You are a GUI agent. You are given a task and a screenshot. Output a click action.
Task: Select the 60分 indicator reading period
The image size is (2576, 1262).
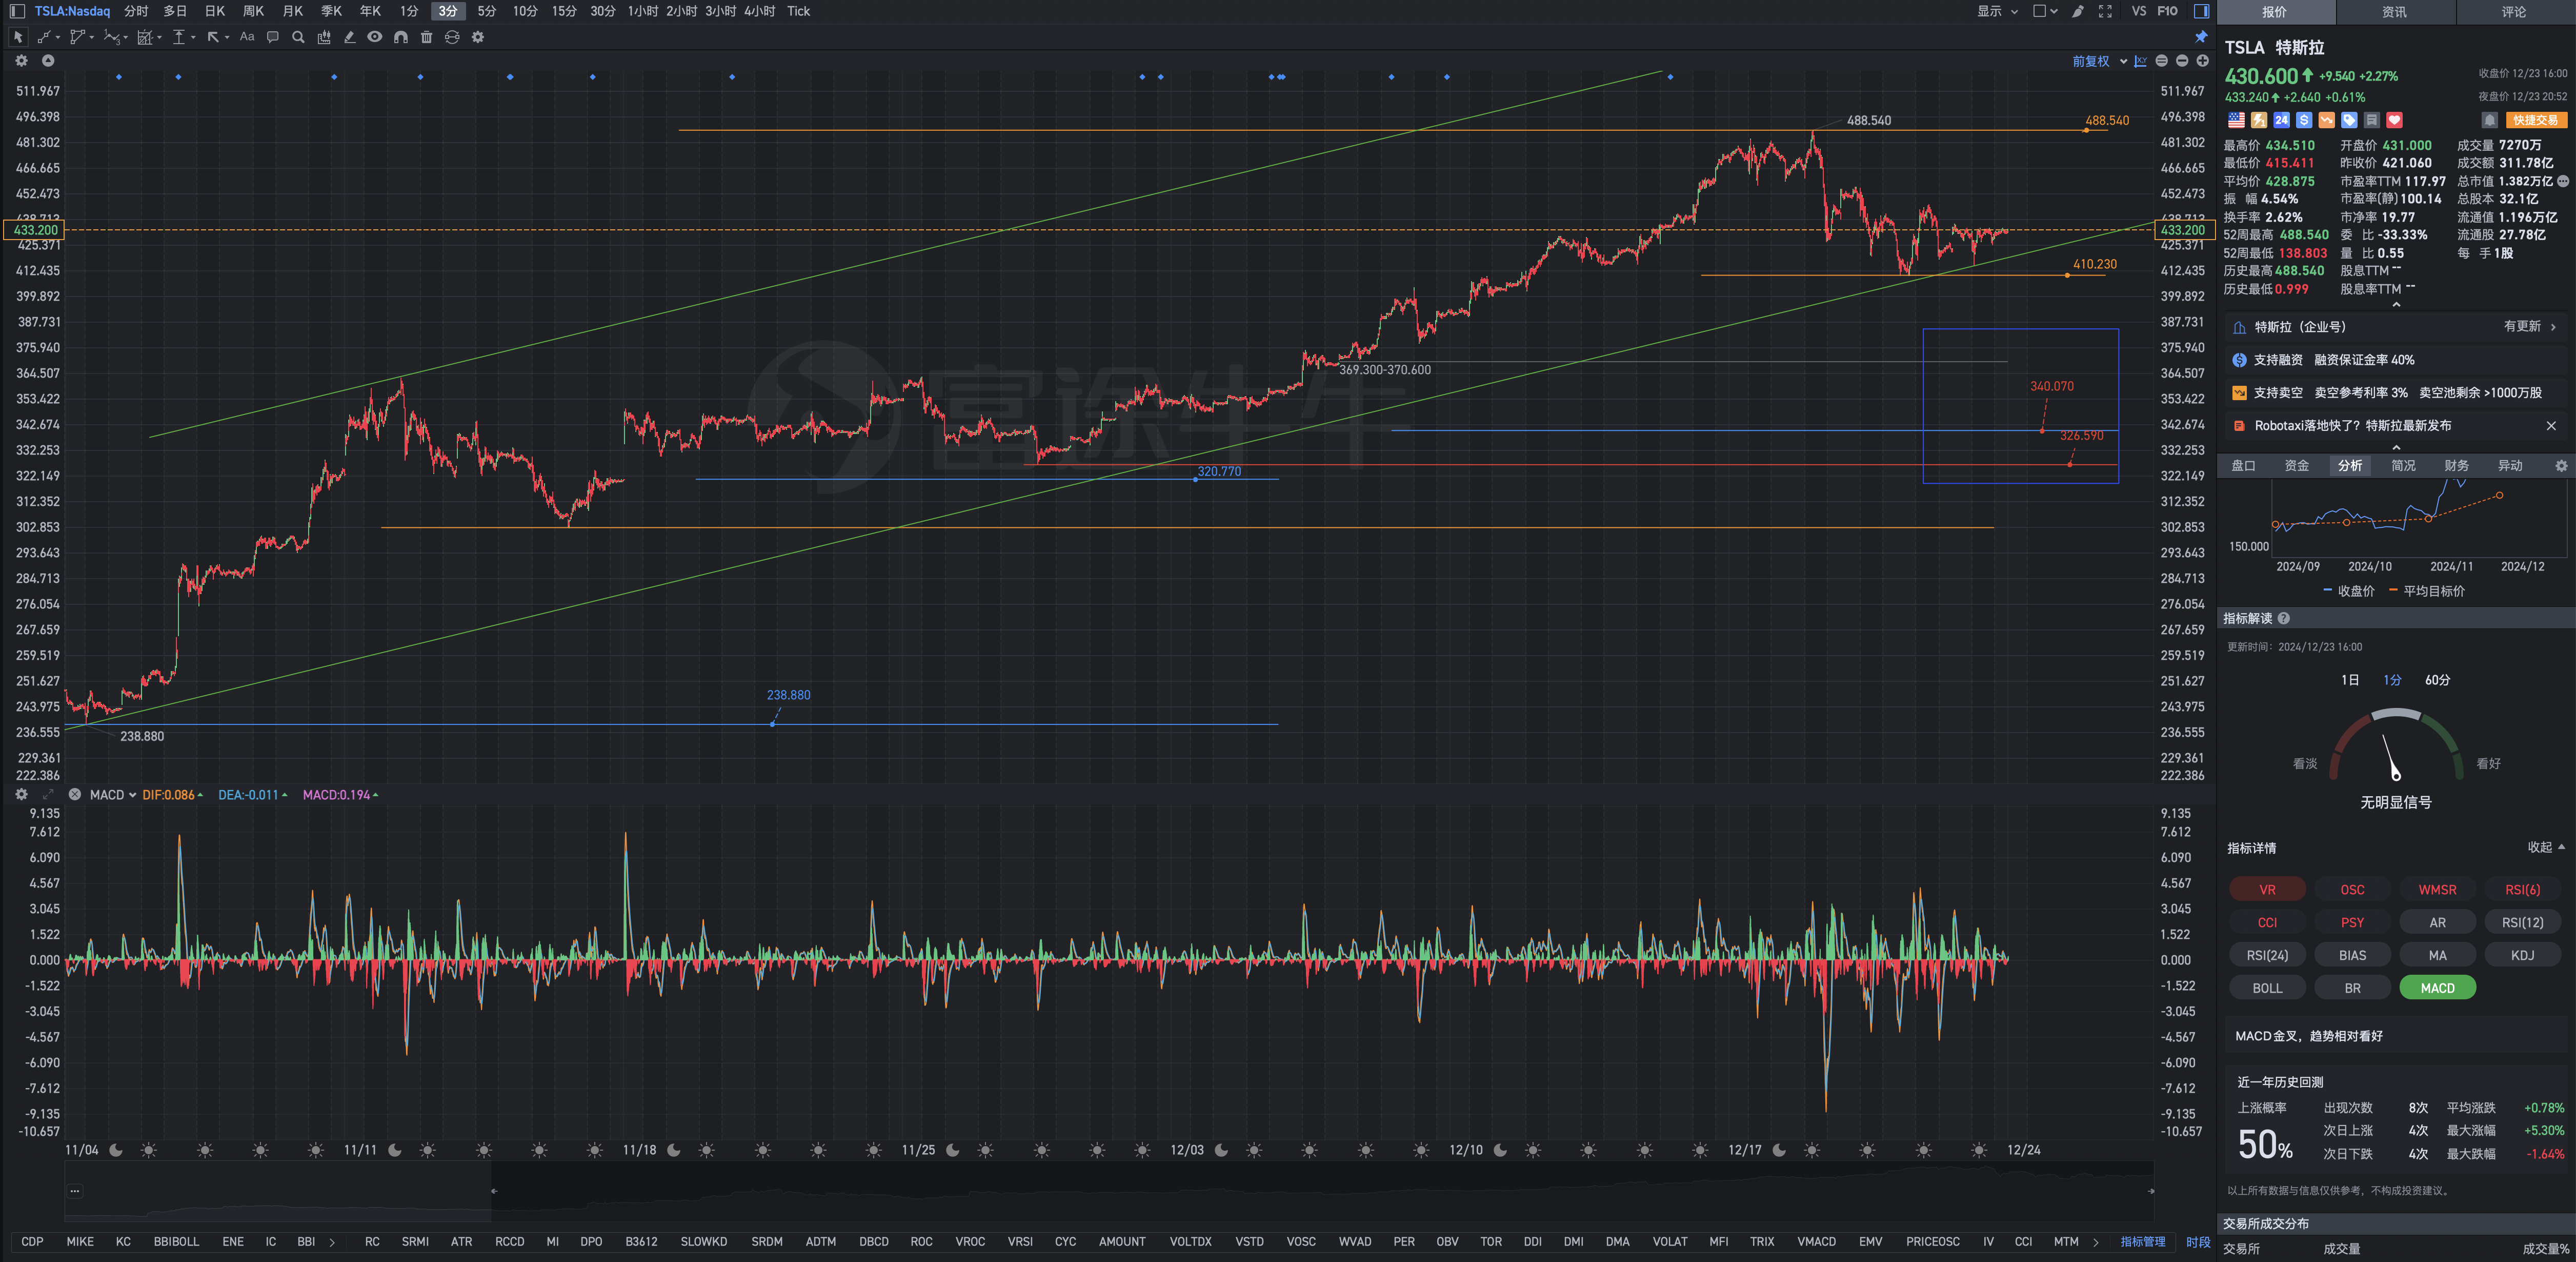[x=2437, y=681]
